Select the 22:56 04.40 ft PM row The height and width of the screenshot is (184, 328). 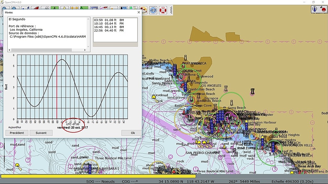click(x=109, y=30)
